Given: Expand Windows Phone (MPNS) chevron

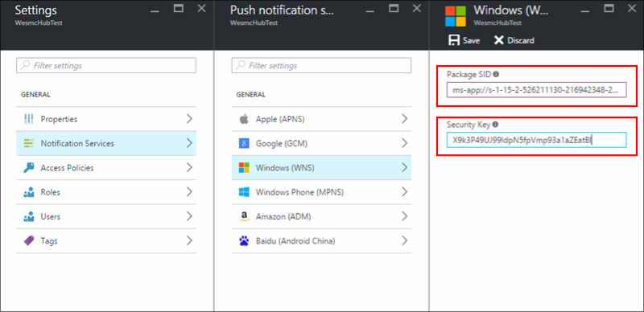Looking at the screenshot, I should 405,192.
